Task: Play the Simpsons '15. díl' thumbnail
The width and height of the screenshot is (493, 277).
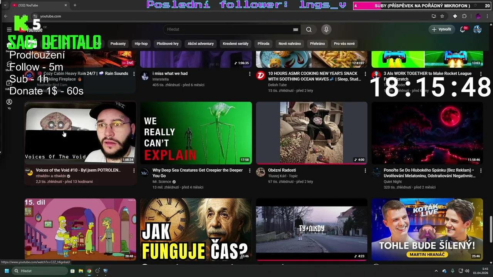Action: coord(80,230)
